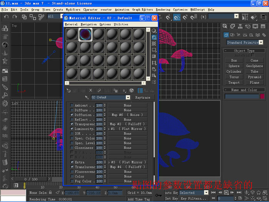Click the object name input field
This screenshot has width=269, height=202.
[242, 96]
